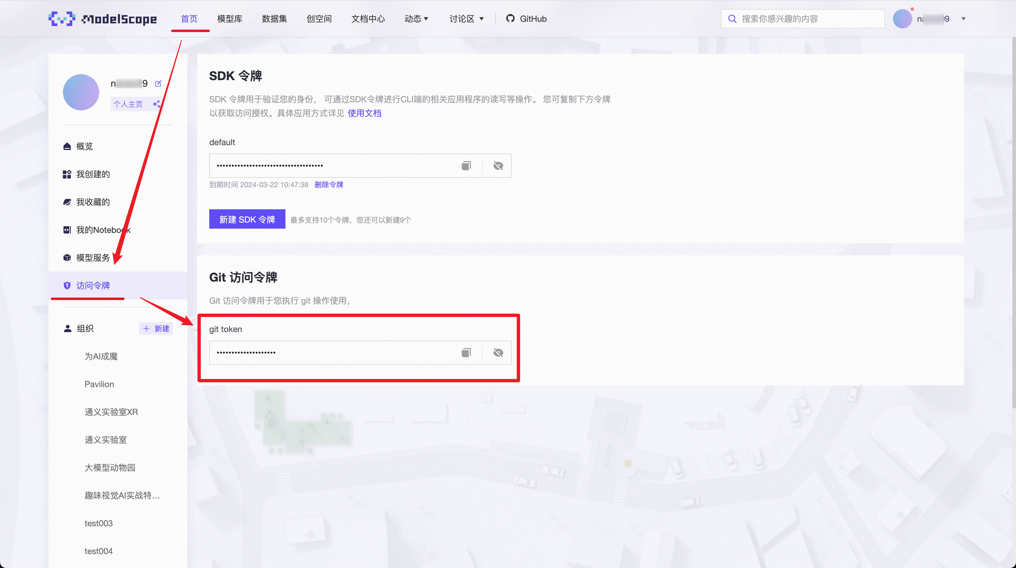1016x568 pixels.
Task: Click the share profile icon
Action: point(157,104)
